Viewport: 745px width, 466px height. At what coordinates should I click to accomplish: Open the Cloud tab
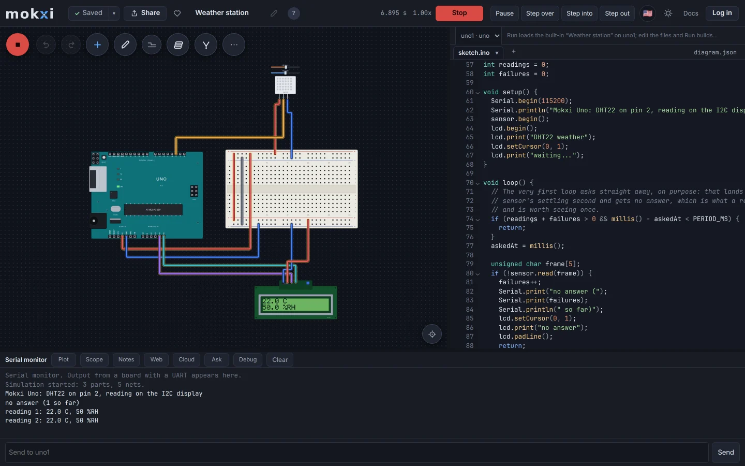pos(187,360)
